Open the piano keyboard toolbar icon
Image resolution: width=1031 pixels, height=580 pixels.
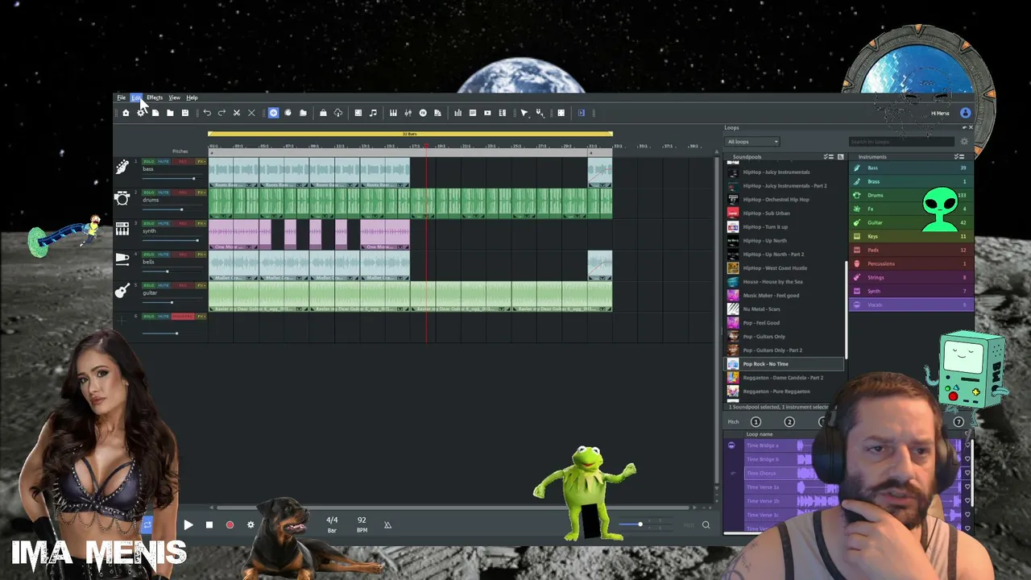(393, 113)
